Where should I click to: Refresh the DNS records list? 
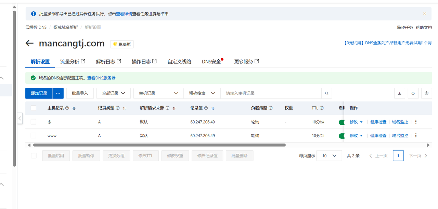click(x=413, y=93)
